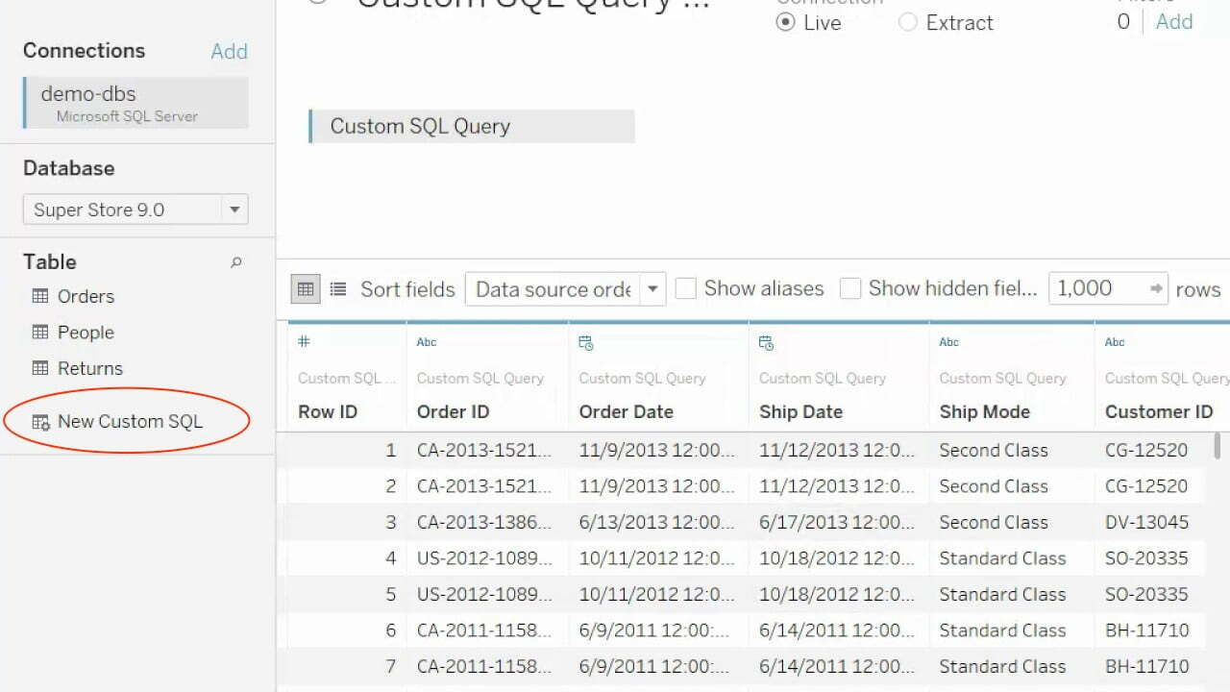
Task: Click the search magnifier icon beside Table
Action: pos(235,261)
